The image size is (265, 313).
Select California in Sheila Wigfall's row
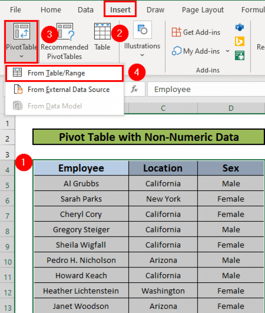point(163,245)
